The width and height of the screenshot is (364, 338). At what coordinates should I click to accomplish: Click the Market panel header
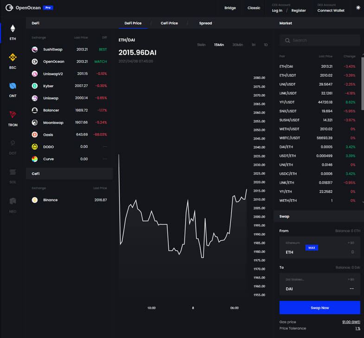(319, 23)
